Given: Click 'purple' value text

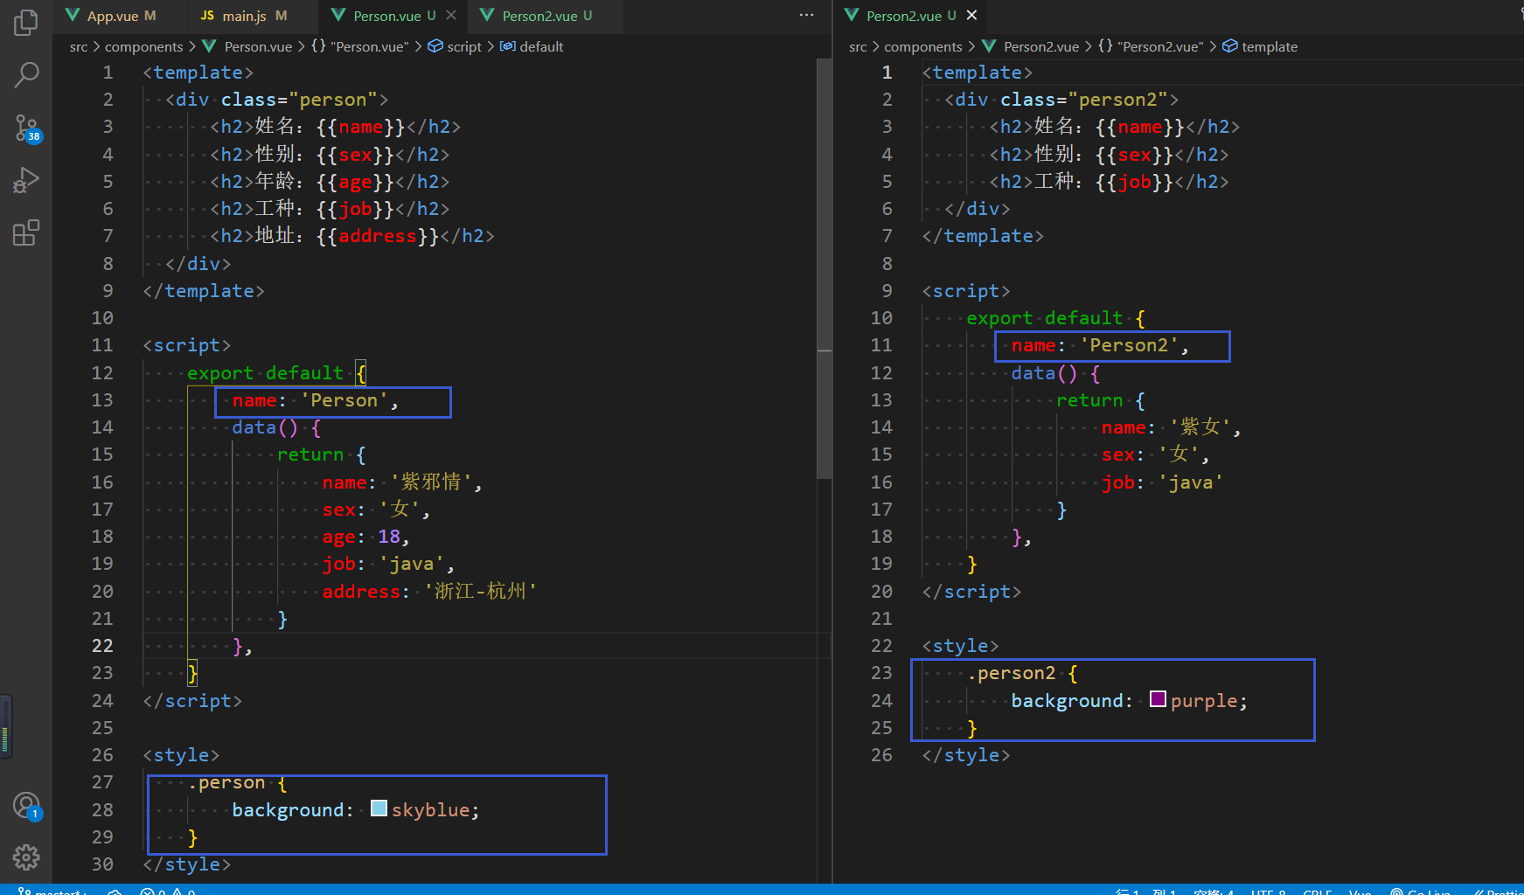Looking at the screenshot, I should click(1204, 701).
